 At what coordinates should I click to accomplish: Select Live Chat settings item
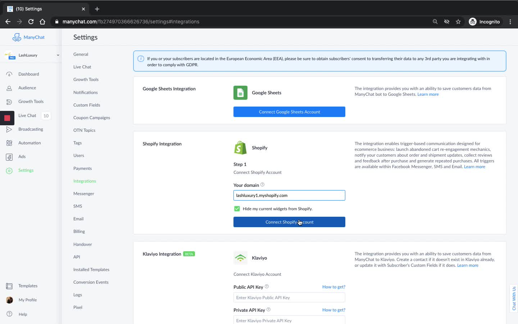tap(82, 67)
